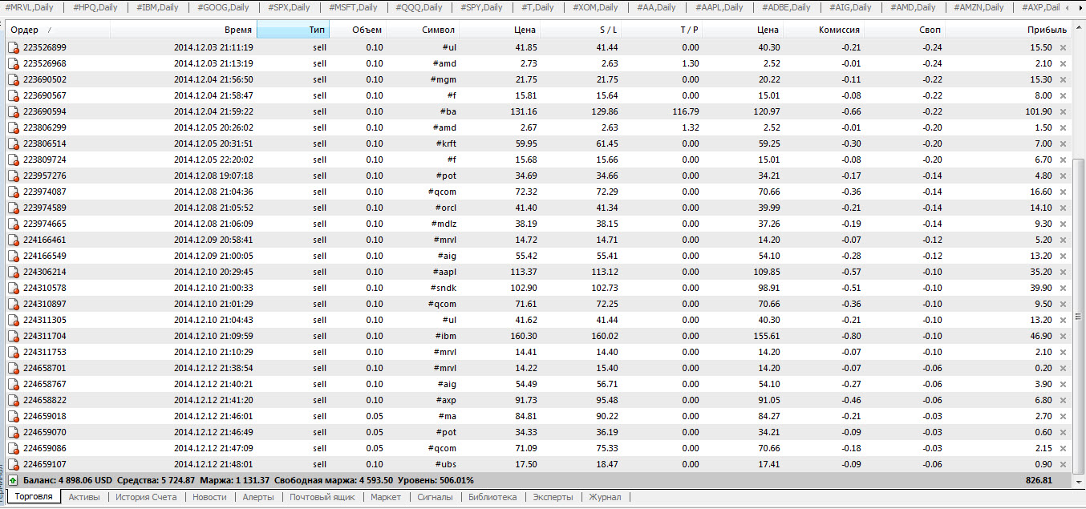
Task: Open the #XOM,Daily chart tab
Action: (x=594, y=7)
